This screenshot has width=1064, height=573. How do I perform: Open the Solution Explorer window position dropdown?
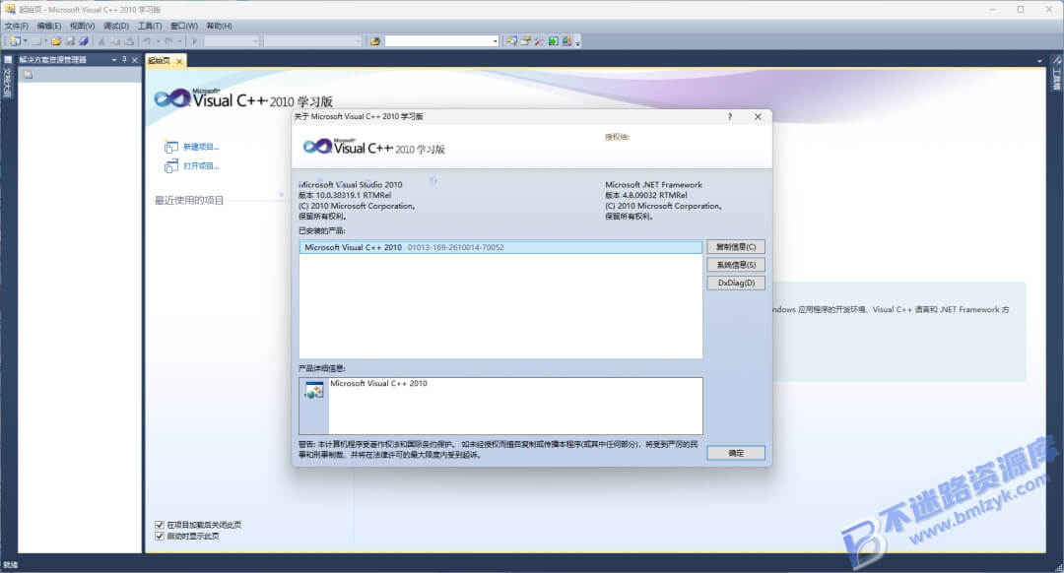tap(114, 60)
